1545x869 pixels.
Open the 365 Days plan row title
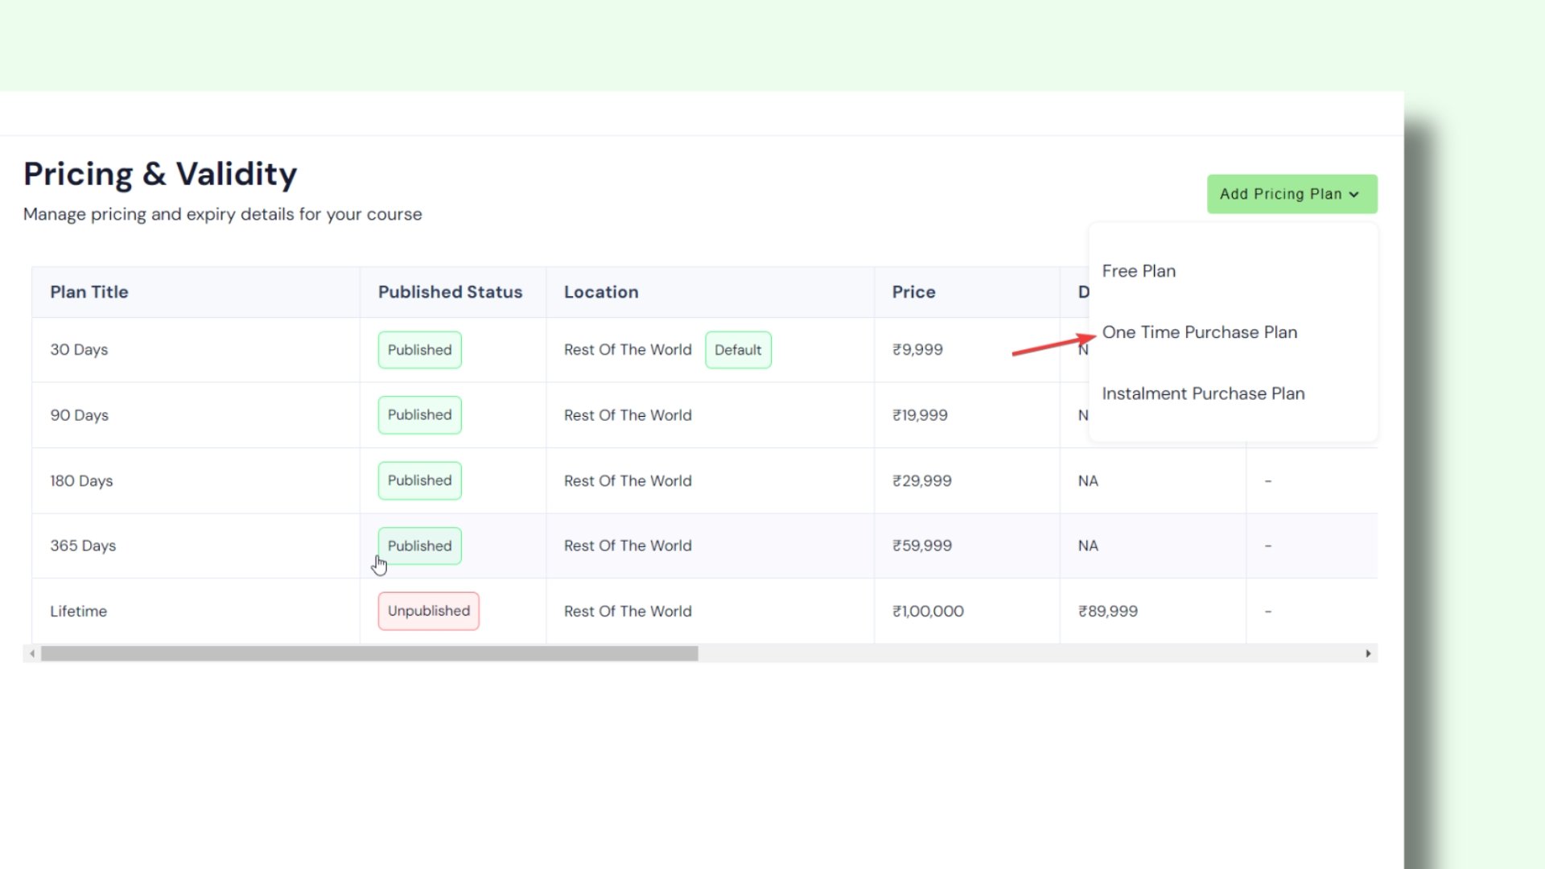(83, 546)
